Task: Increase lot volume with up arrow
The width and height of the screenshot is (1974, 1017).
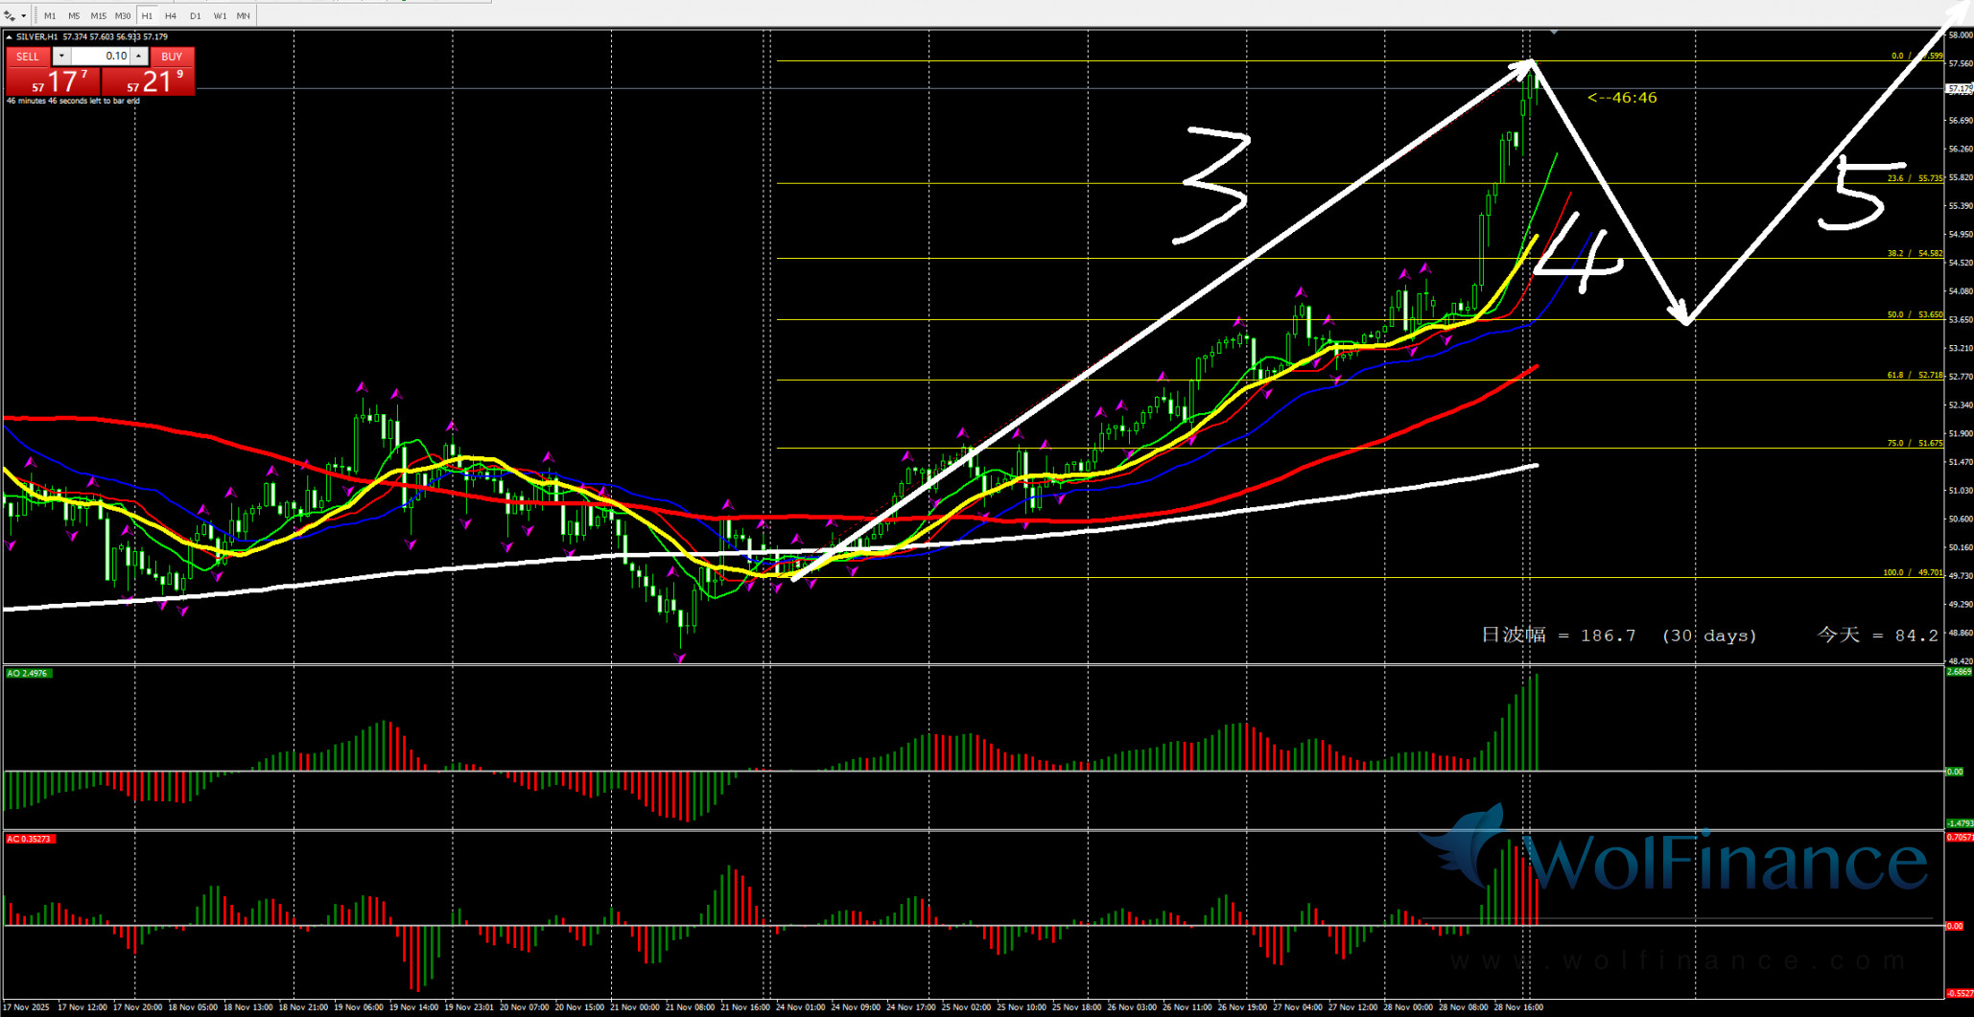Action: coord(139,57)
